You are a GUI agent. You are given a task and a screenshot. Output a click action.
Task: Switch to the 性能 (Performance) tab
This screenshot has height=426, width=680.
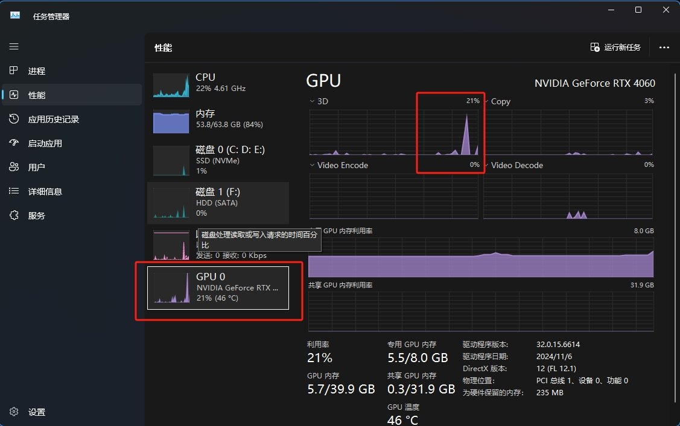click(x=13, y=95)
